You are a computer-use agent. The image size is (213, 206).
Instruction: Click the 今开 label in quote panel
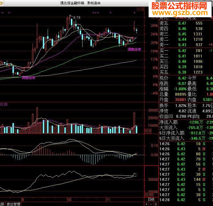click(192, 78)
